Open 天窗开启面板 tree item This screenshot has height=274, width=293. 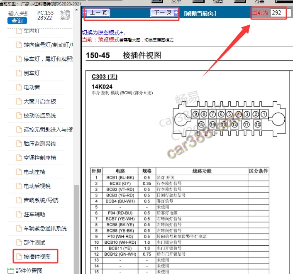click(x=39, y=101)
